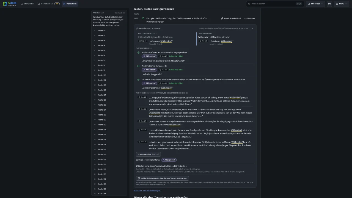Click check icon next to Effi nennt Innstettens fact
Image resolution: width=352 pixels, height=198 pixels.
click(x=138, y=79)
